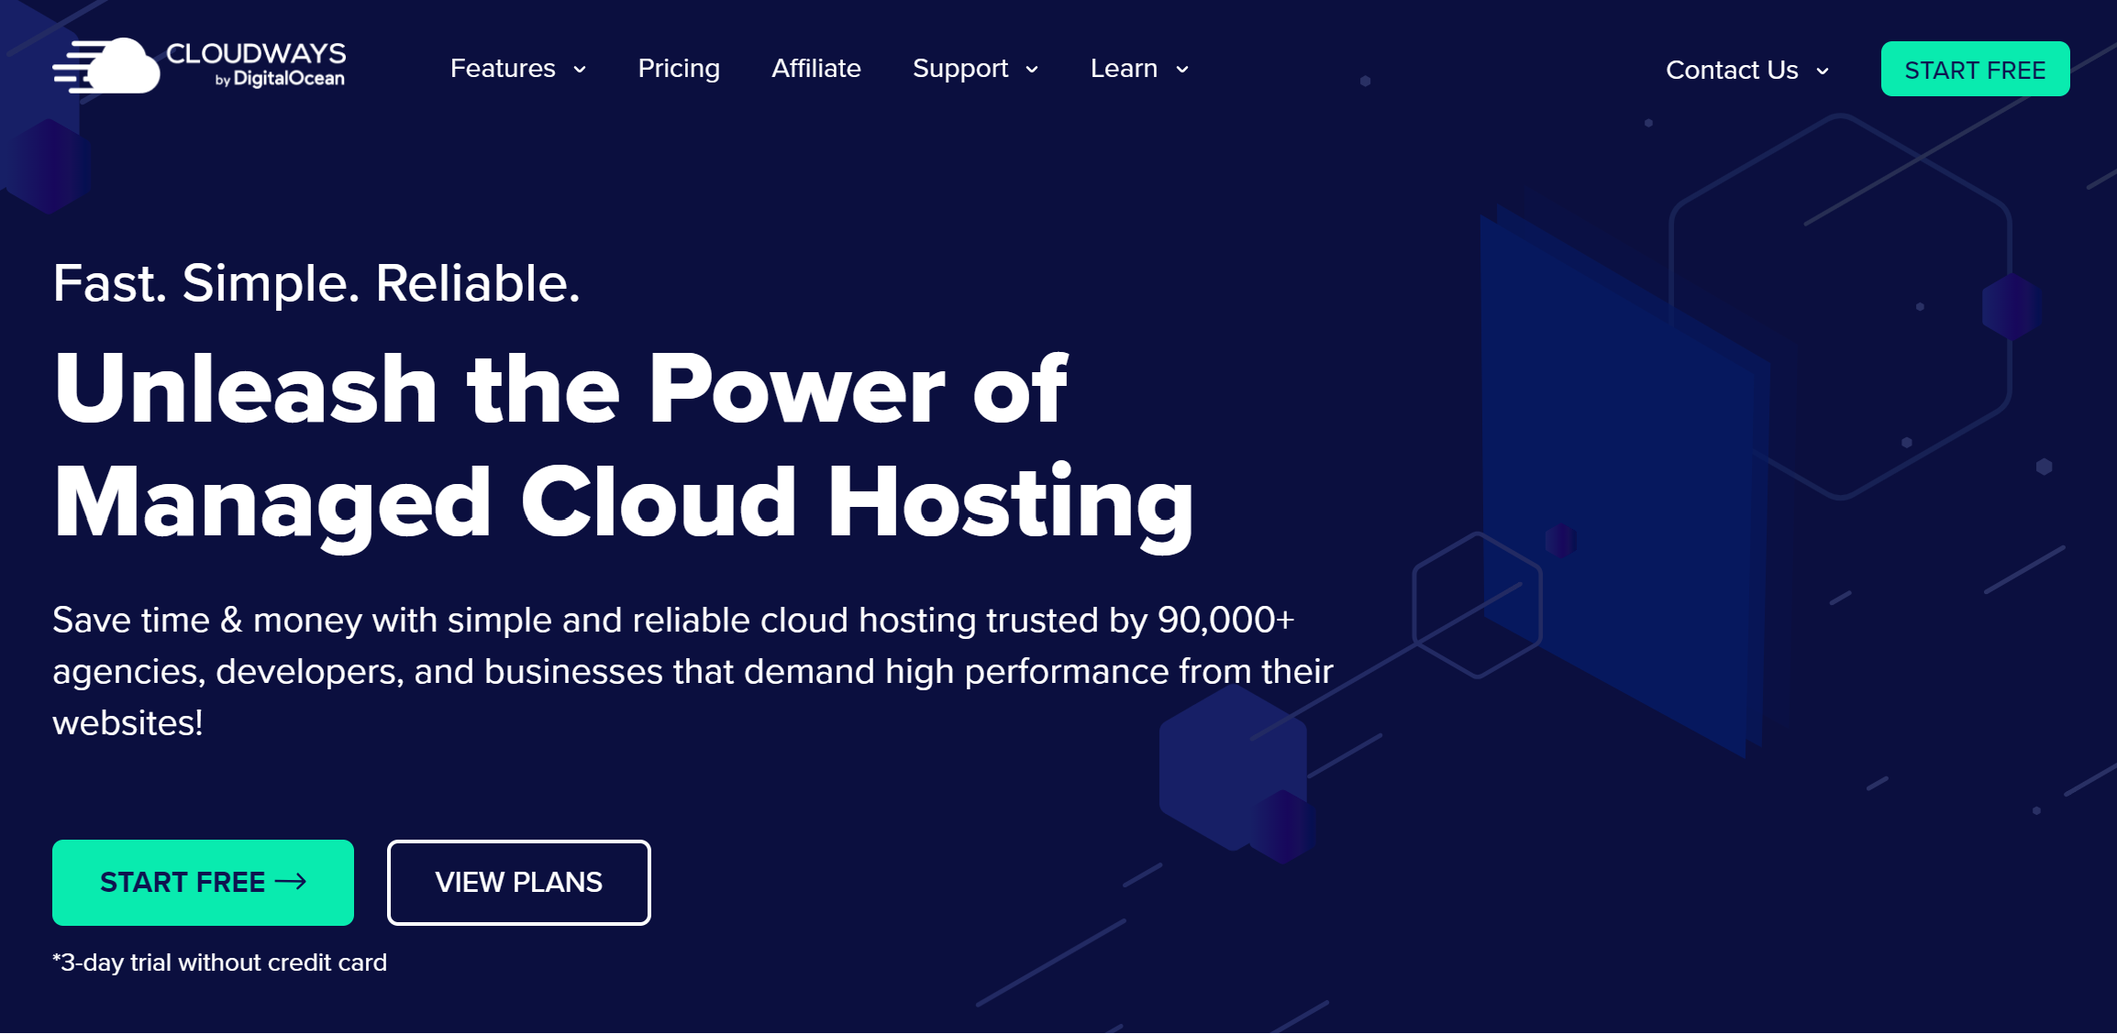Viewport: 2117px width, 1034px height.
Task: Click the hero START FREE arrow button
Action: pos(203,883)
